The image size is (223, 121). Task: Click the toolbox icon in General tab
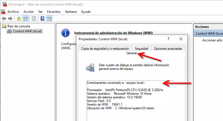(x=90, y=68)
